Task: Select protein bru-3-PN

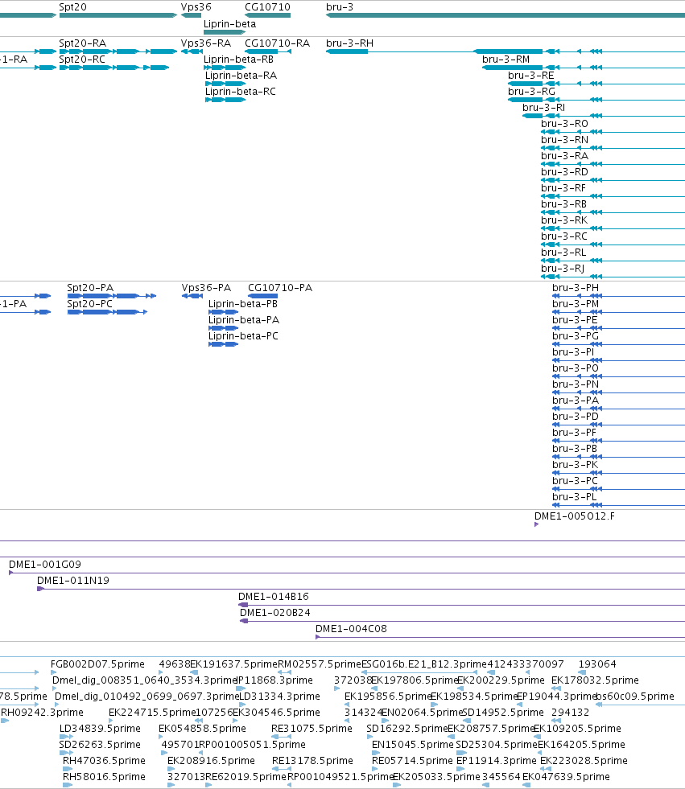Action: (618, 392)
